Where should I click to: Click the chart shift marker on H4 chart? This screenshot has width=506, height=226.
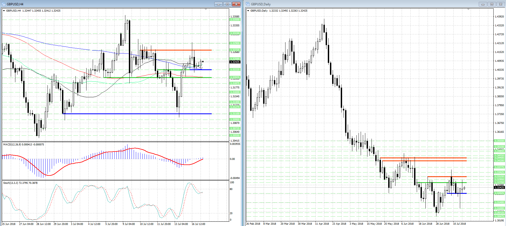pos(206,9)
